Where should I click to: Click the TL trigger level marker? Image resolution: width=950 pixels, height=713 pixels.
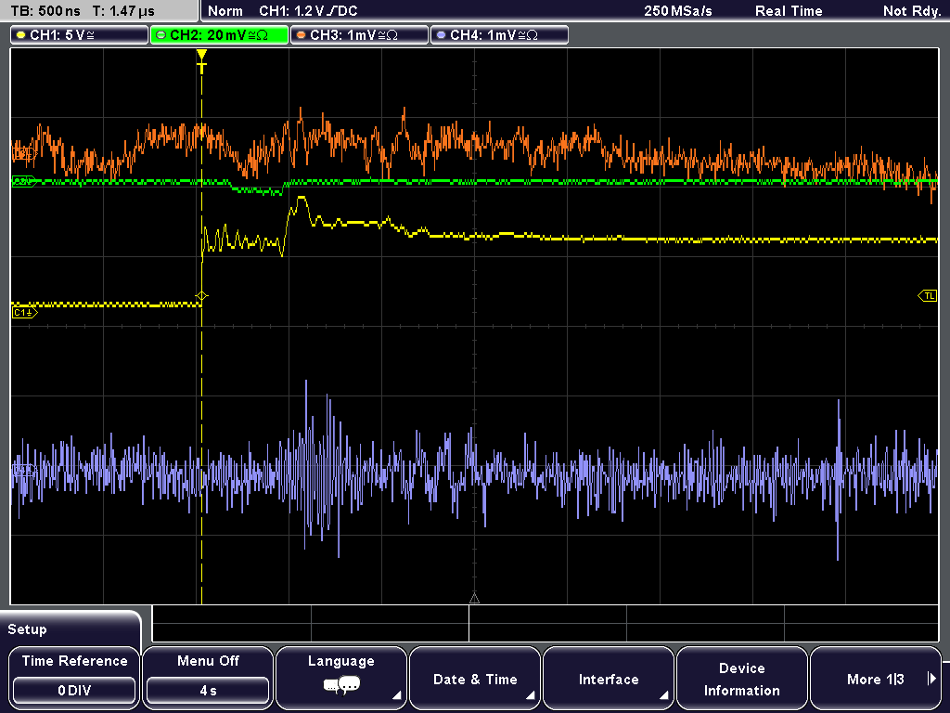point(928,296)
